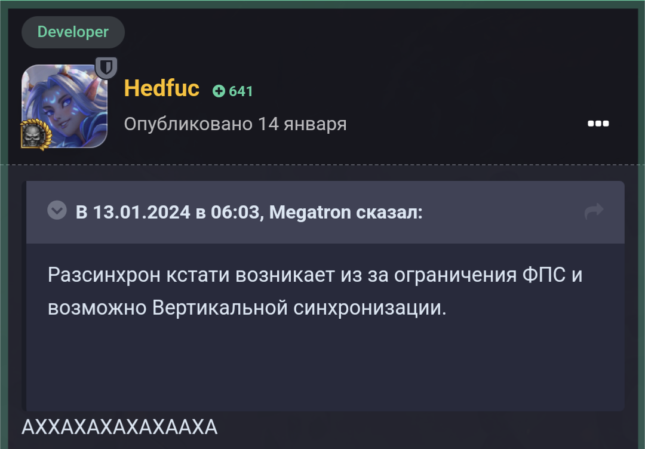This screenshot has height=449, width=645.
Task: Open the Hedfuc username profile link
Action: [x=161, y=88]
